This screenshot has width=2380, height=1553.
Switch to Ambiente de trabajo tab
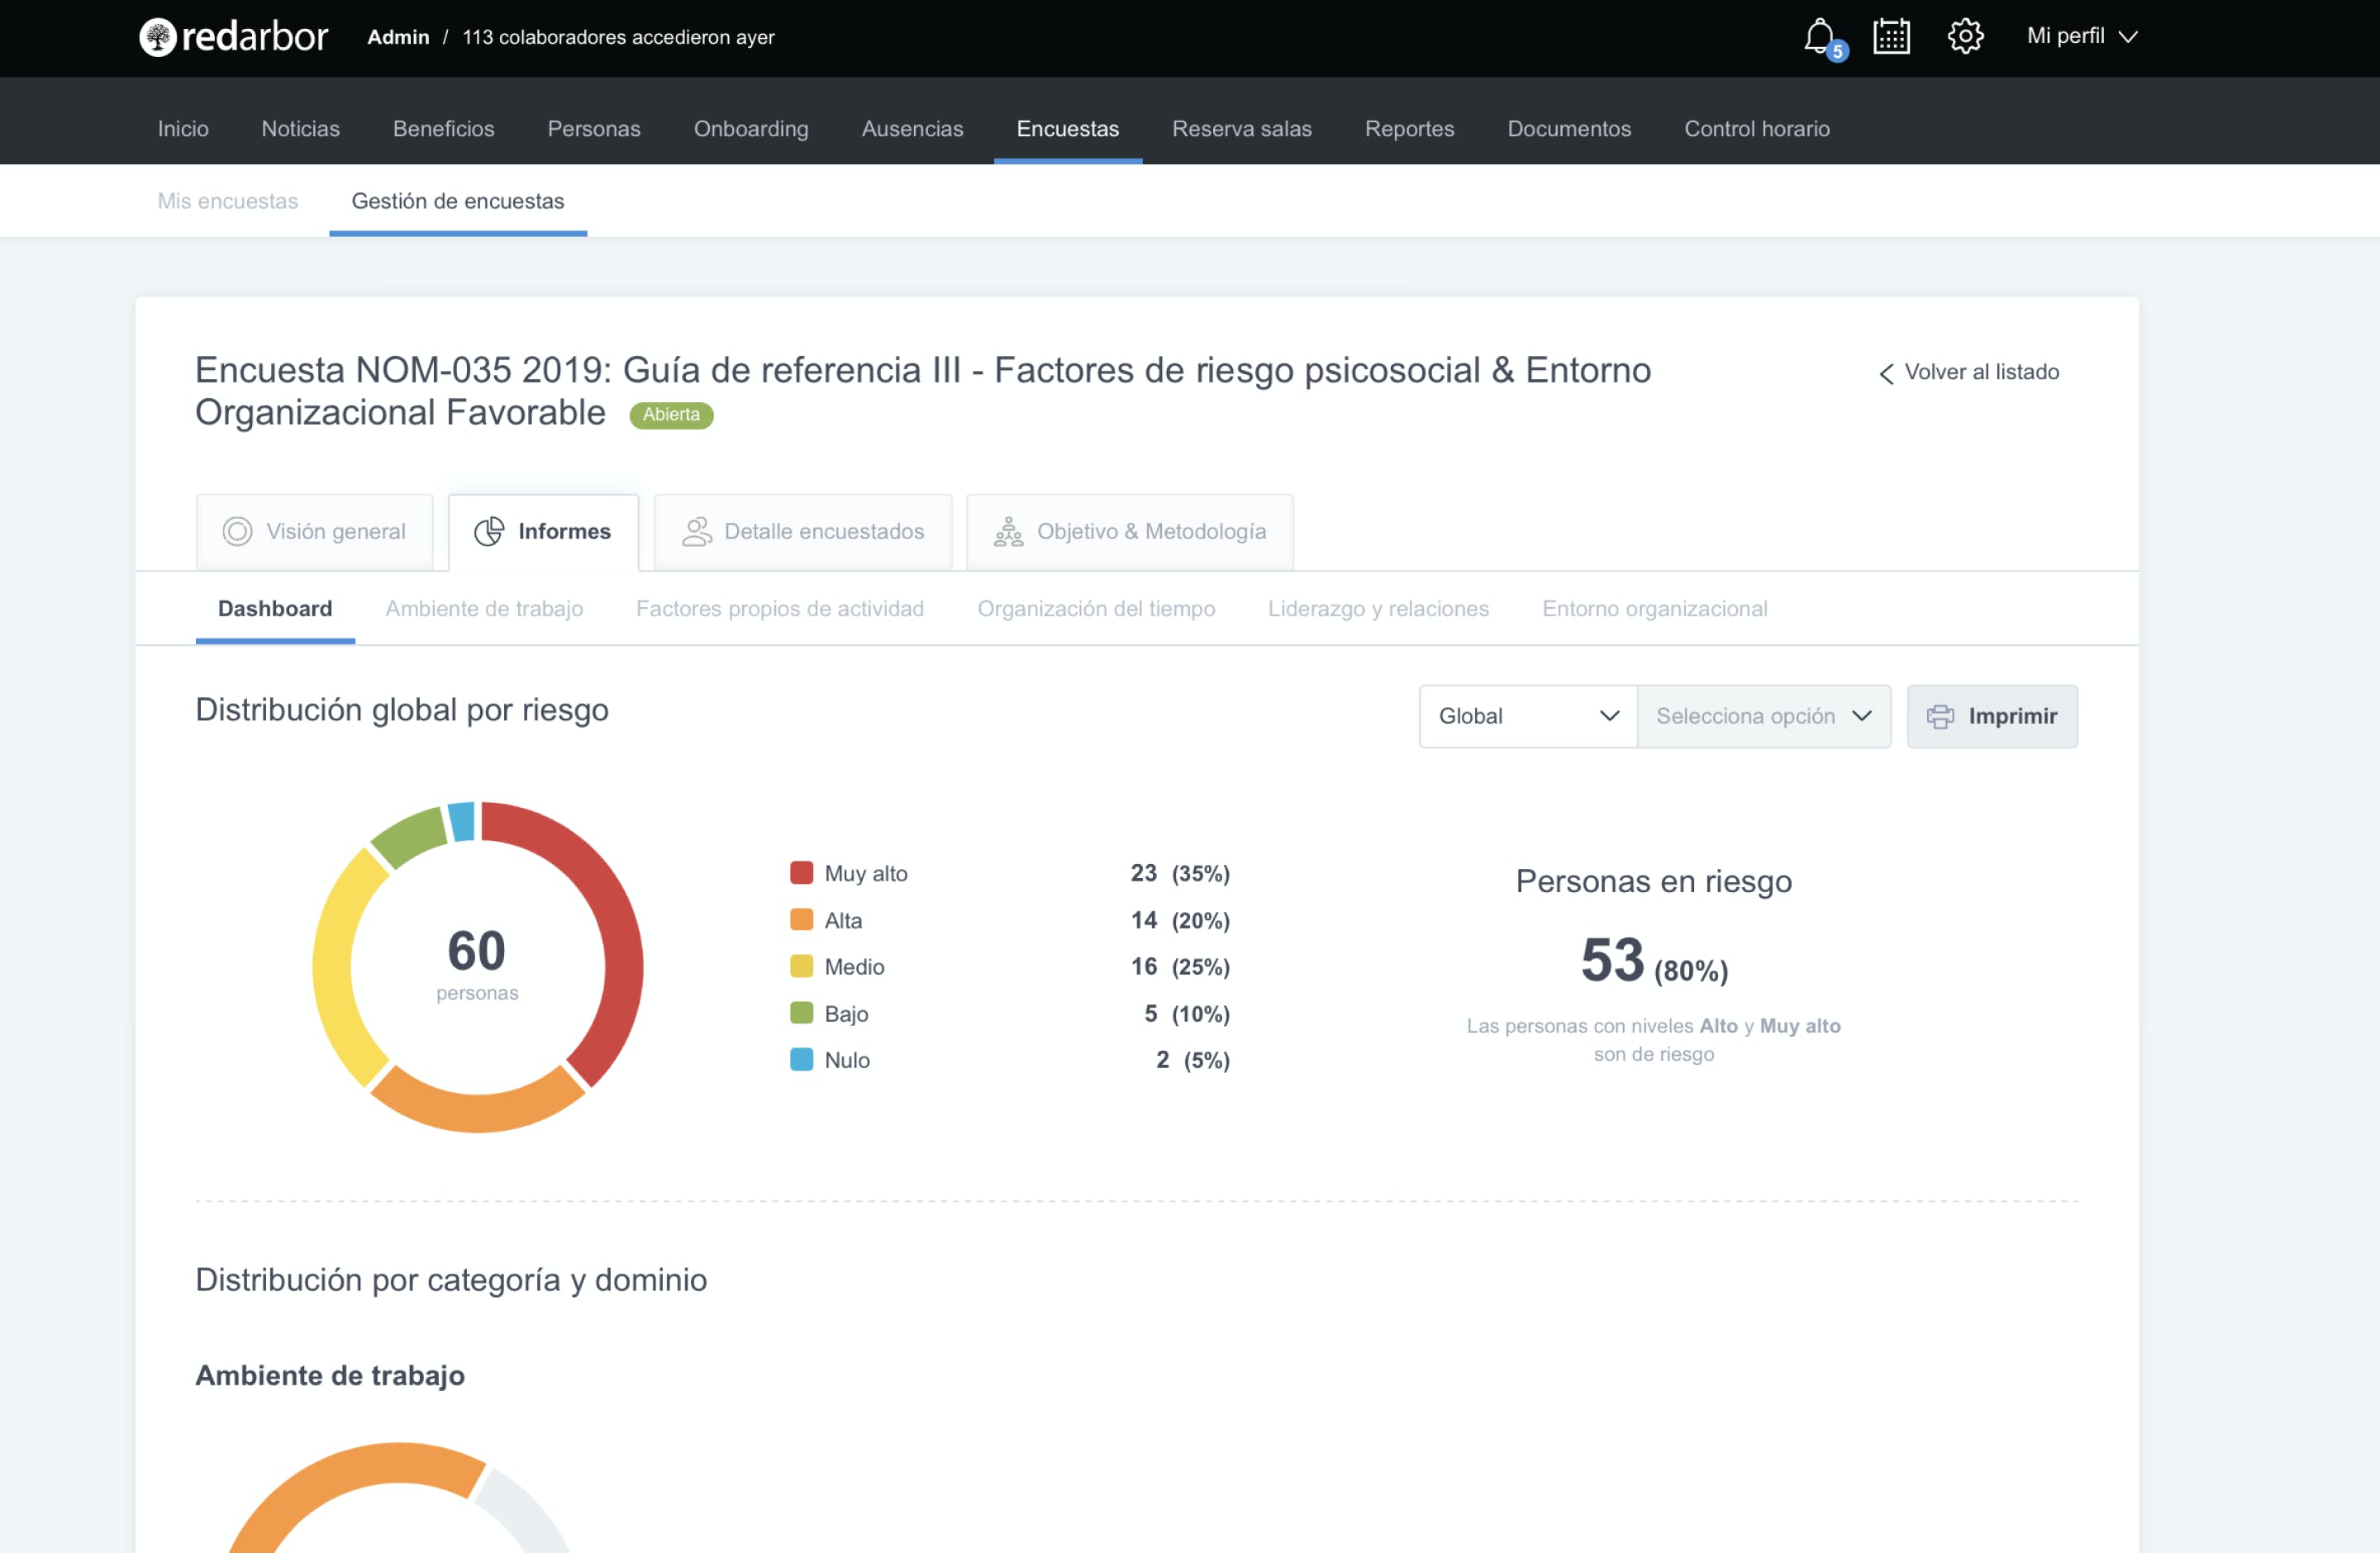tap(484, 609)
